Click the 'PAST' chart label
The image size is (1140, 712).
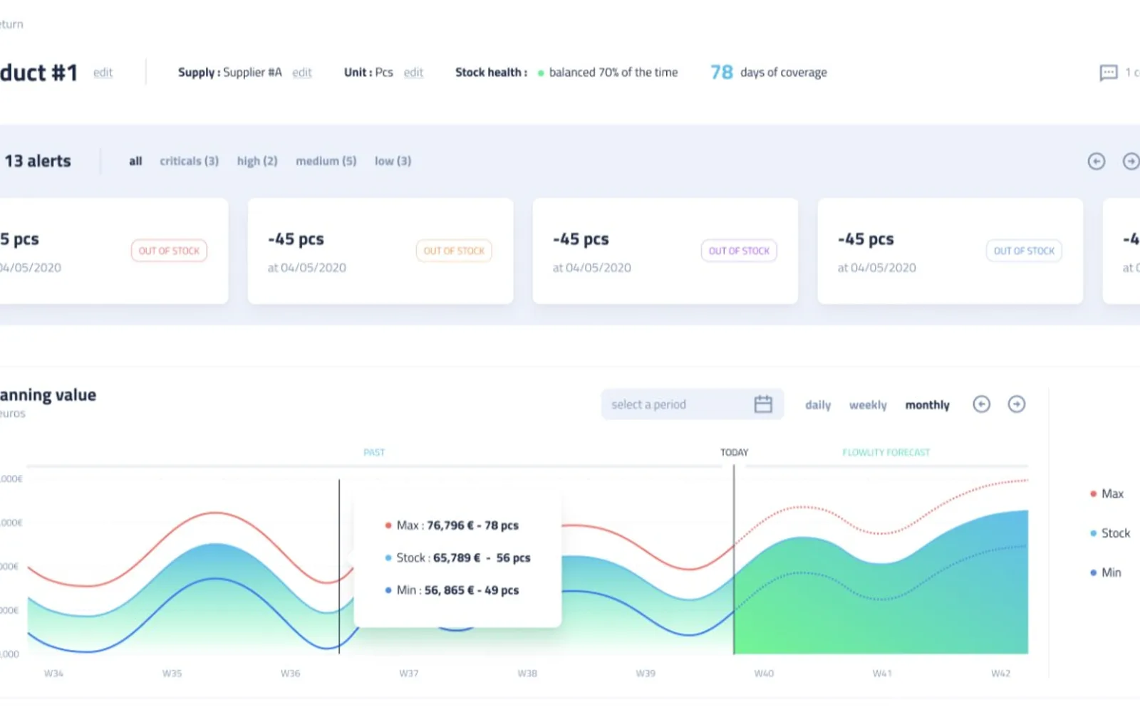tap(374, 452)
